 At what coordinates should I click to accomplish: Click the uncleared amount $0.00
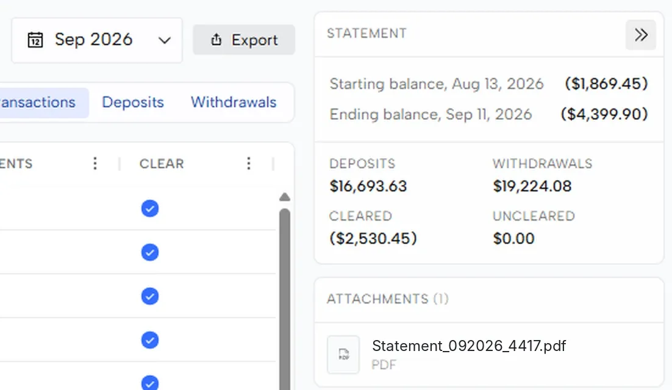pos(513,238)
